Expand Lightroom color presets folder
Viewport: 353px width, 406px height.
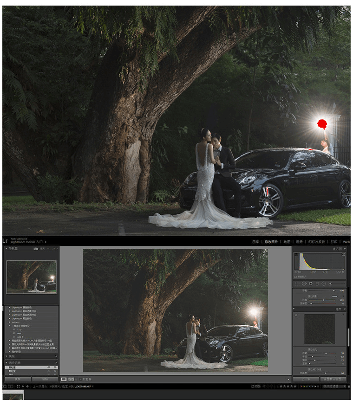coord(10,308)
